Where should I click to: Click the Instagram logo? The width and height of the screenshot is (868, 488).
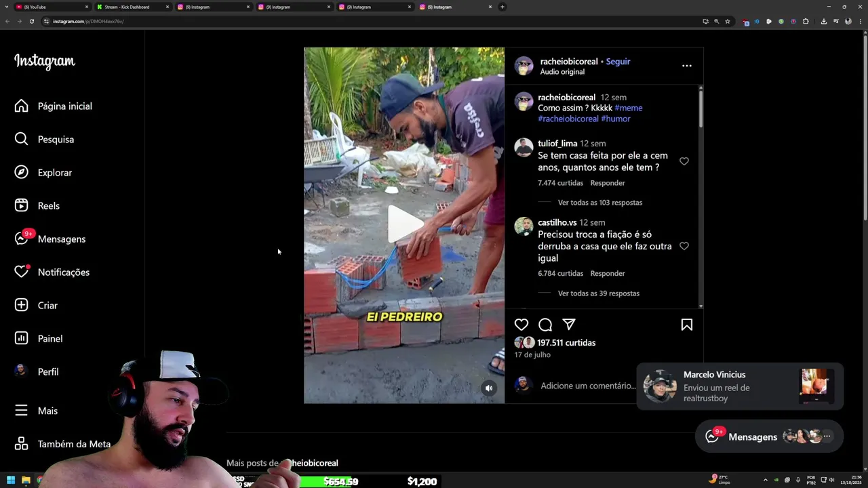point(45,61)
